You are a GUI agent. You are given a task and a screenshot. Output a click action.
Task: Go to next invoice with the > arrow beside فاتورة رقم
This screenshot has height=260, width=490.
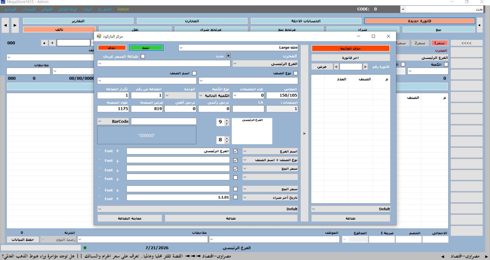(365, 67)
